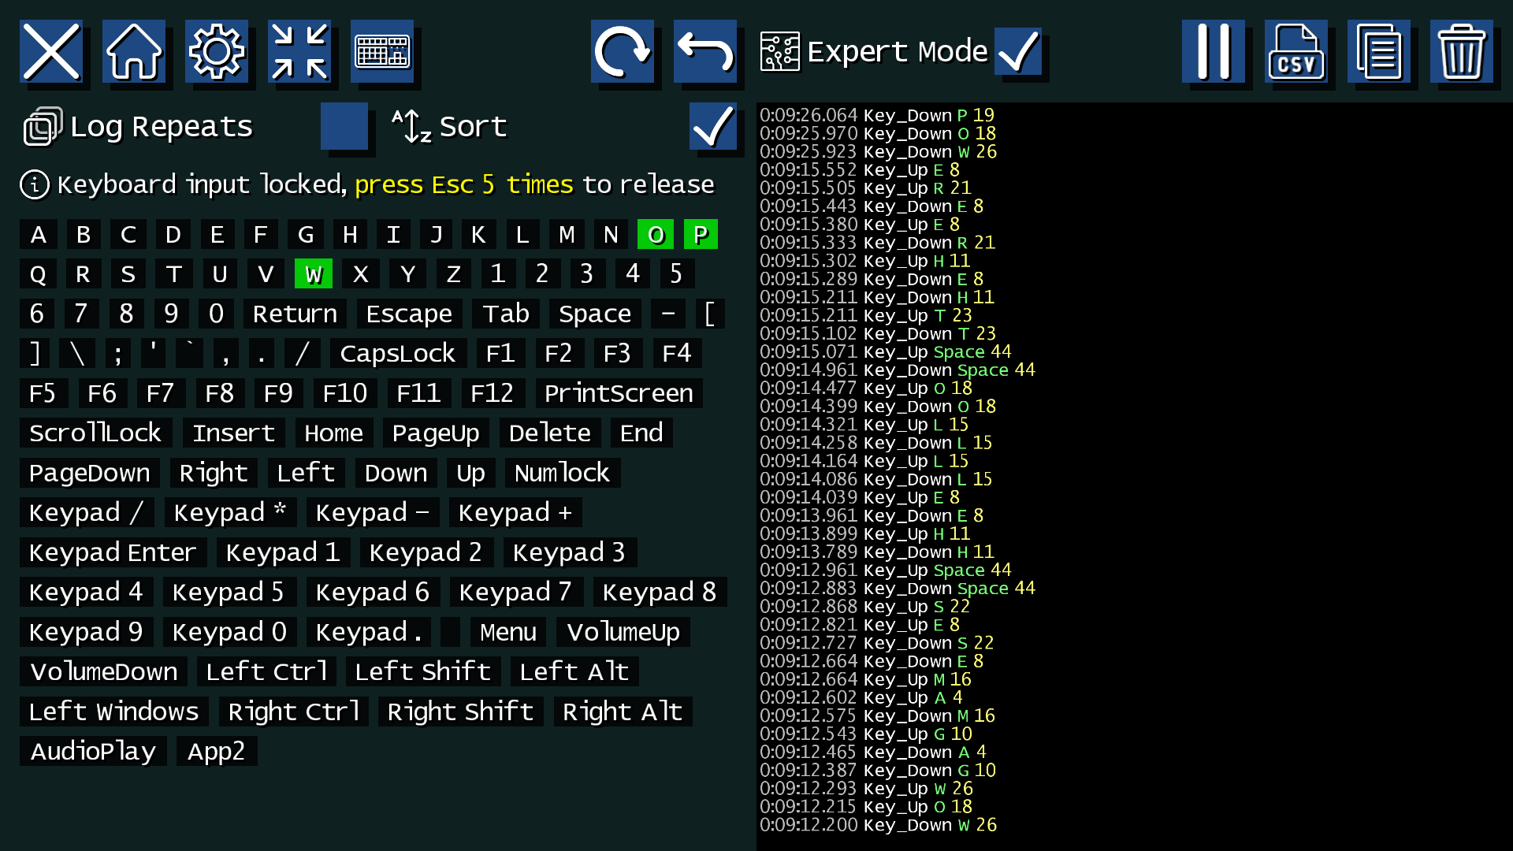Close the screen with the X icon
The width and height of the screenshot is (1513, 851).
click(51, 51)
